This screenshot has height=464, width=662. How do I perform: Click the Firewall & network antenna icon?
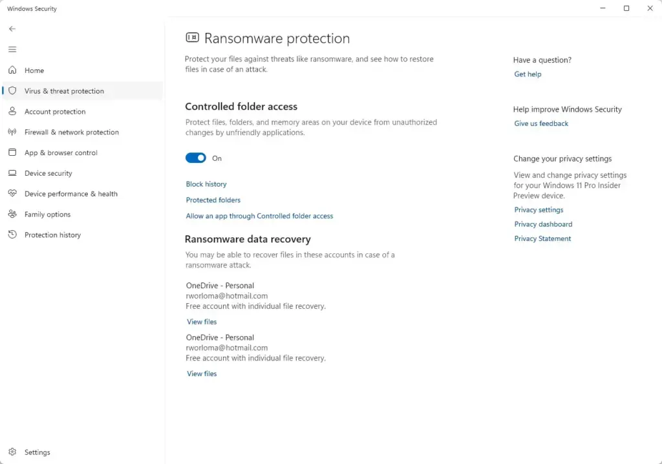point(12,132)
